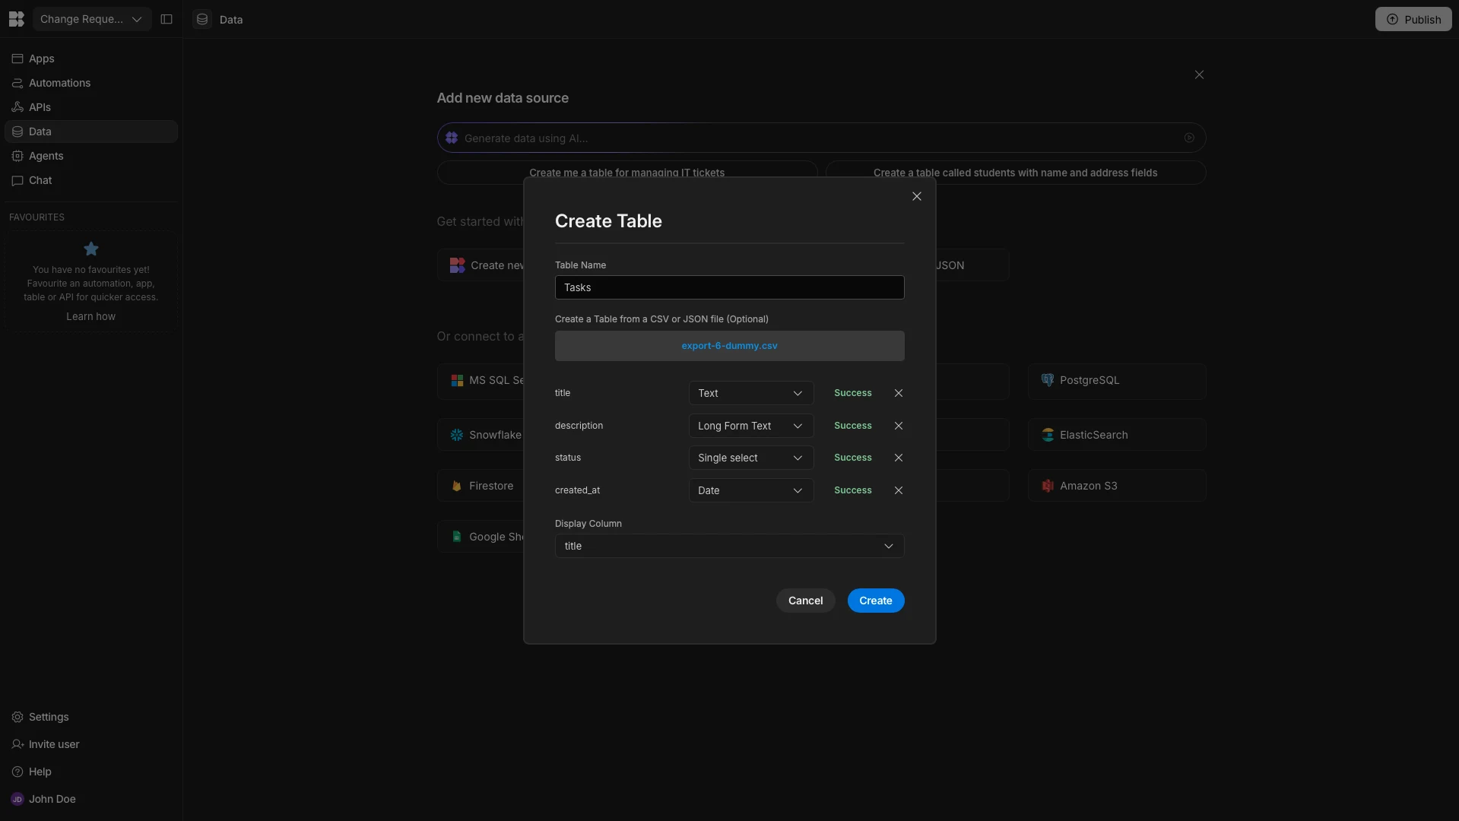The image size is (1459, 821).
Task: Click the export-6-dummy.csv file upload
Action: [730, 346]
